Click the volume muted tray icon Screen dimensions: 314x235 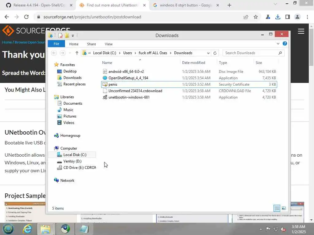coord(283,229)
